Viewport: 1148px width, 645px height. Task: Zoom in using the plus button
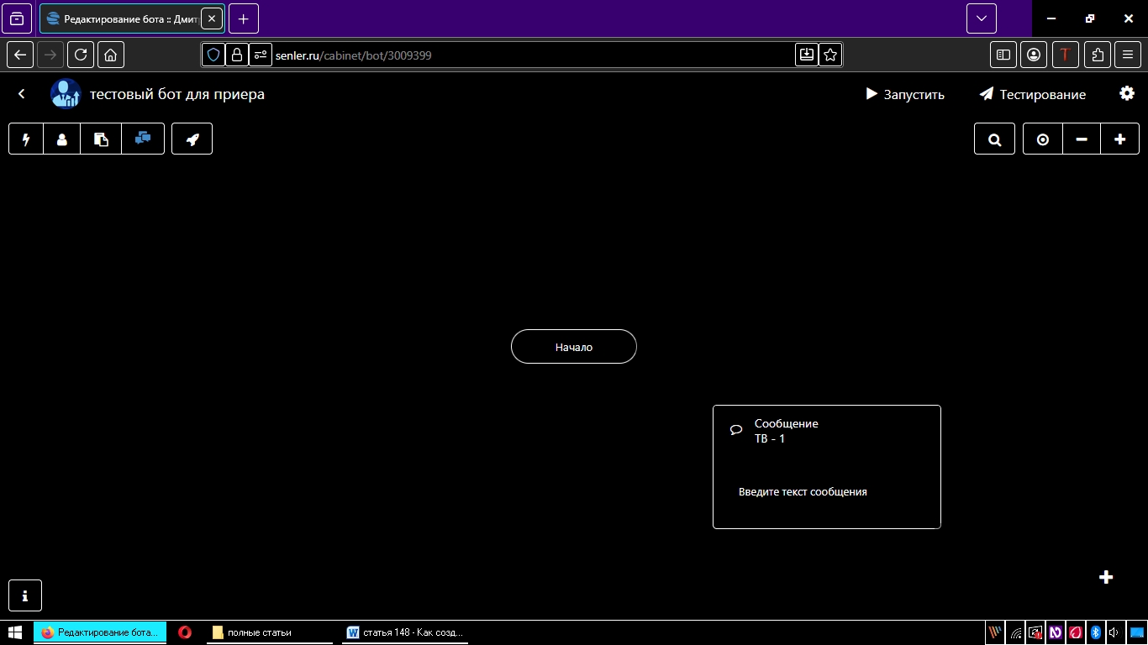[x=1119, y=139]
